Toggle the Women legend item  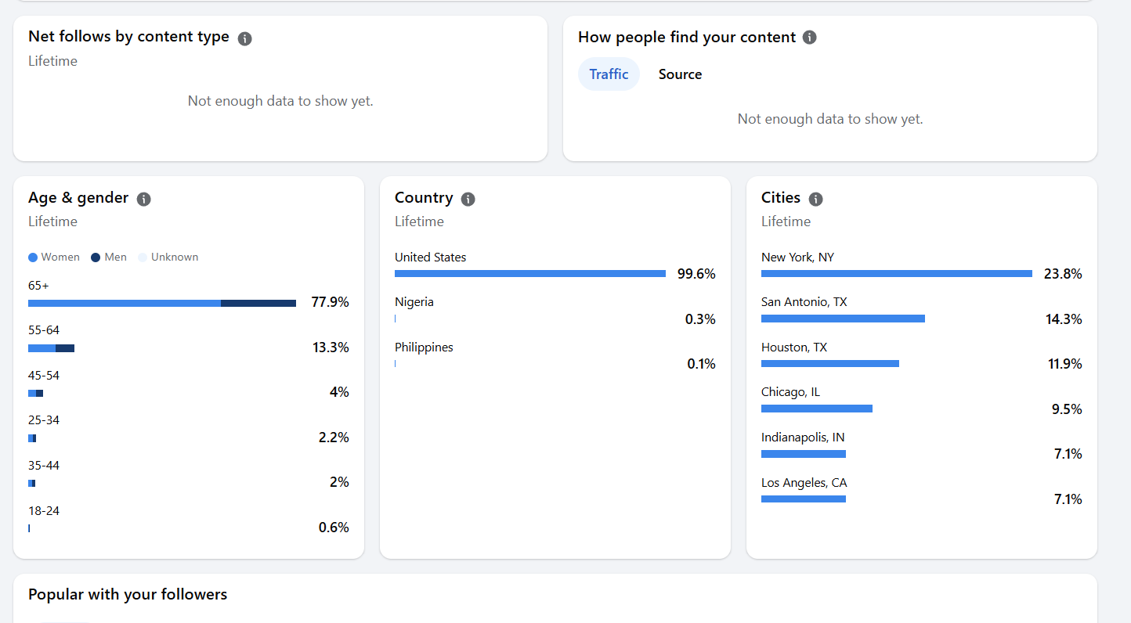coord(54,257)
